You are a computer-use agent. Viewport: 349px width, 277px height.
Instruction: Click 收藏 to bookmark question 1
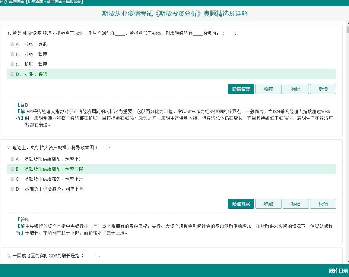[268, 89]
